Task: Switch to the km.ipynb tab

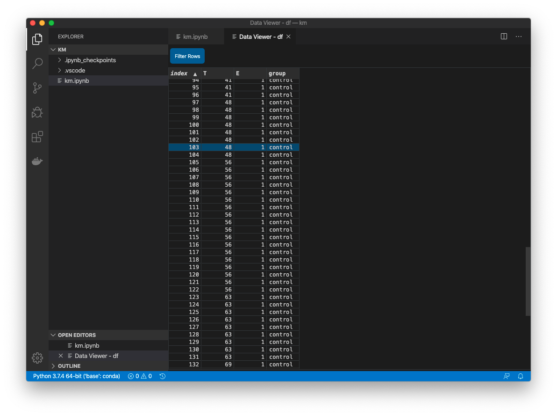Action: click(x=195, y=36)
